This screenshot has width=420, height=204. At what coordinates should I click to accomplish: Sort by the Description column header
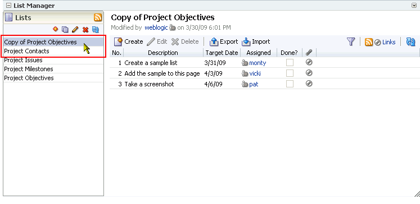[x=163, y=53]
